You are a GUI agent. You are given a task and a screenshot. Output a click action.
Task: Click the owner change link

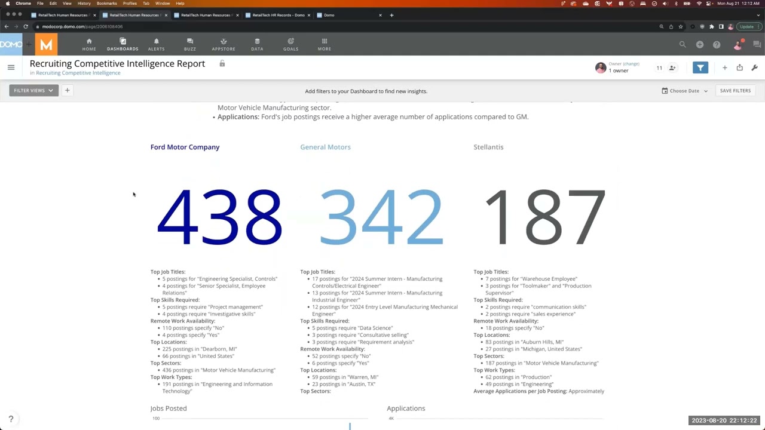click(x=631, y=64)
